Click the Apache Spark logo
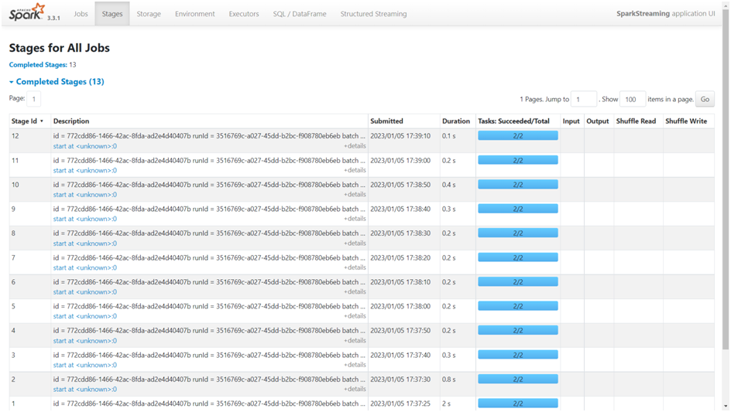The height and width of the screenshot is (412, 731). pos(27,12)
